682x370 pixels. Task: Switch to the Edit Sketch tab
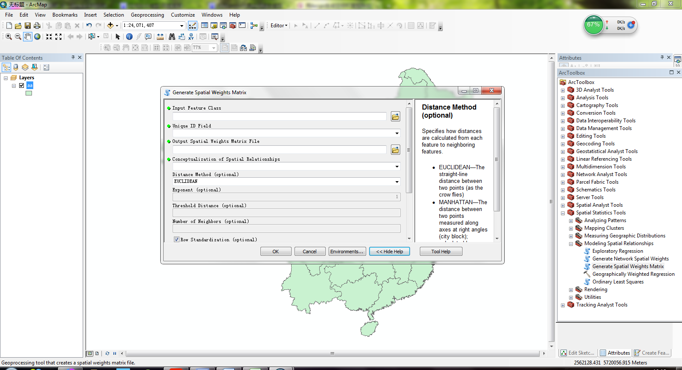tap(578, 353)
